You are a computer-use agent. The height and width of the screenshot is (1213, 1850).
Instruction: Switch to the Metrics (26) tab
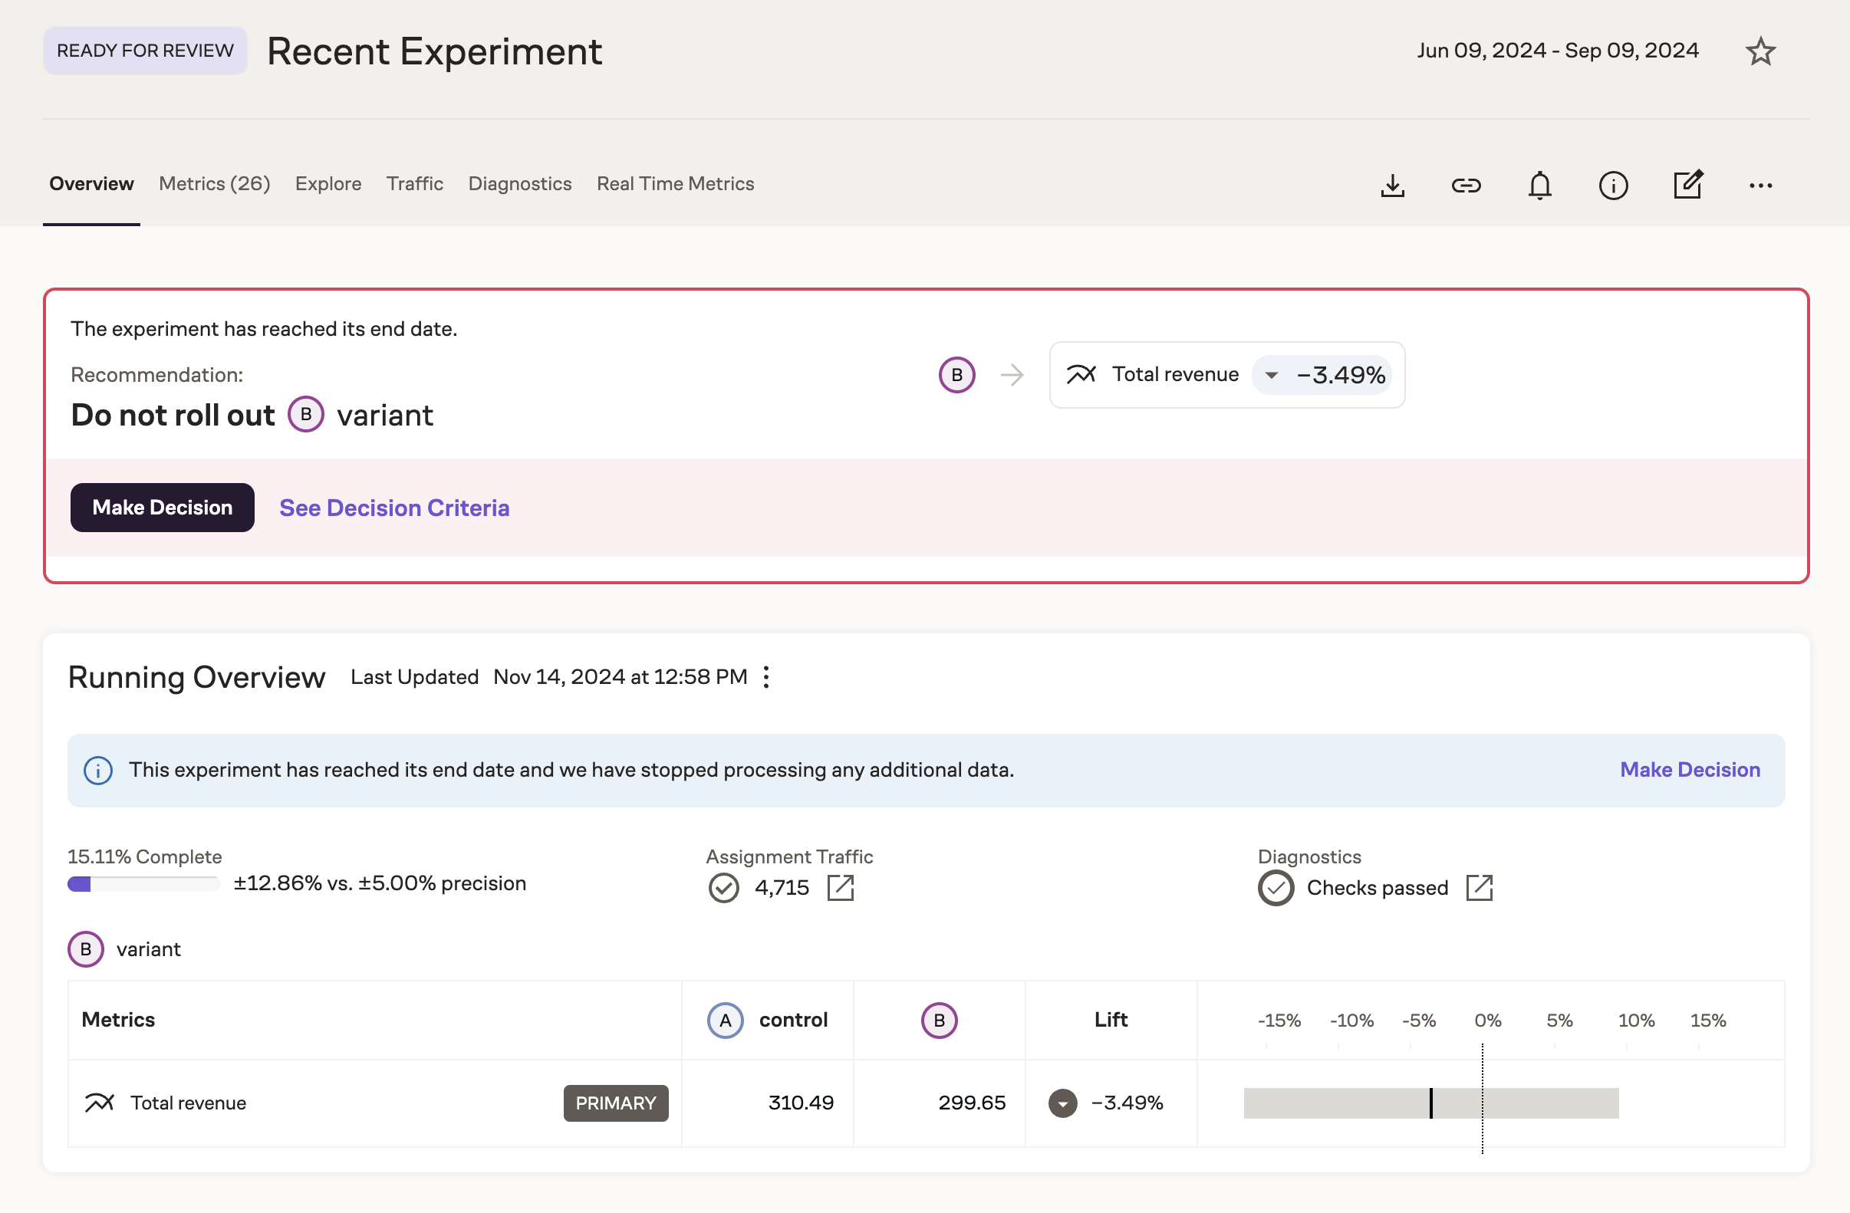click(214, 182)
